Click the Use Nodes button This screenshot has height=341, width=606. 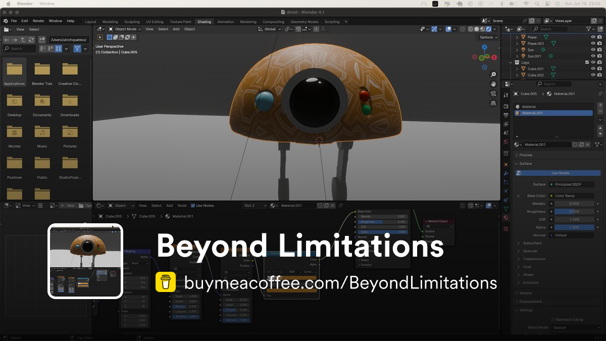coord(558,173)
